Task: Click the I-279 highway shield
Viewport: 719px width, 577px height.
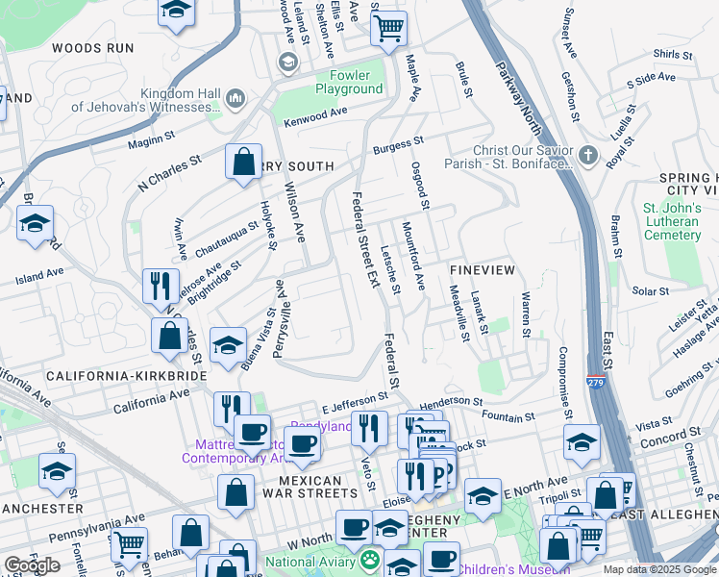Action: (x=595, y=382)
